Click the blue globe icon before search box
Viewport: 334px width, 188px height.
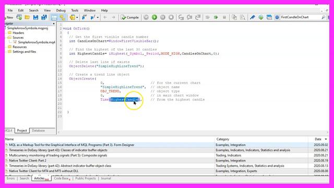pyautogui.click(x=277, y=17)
